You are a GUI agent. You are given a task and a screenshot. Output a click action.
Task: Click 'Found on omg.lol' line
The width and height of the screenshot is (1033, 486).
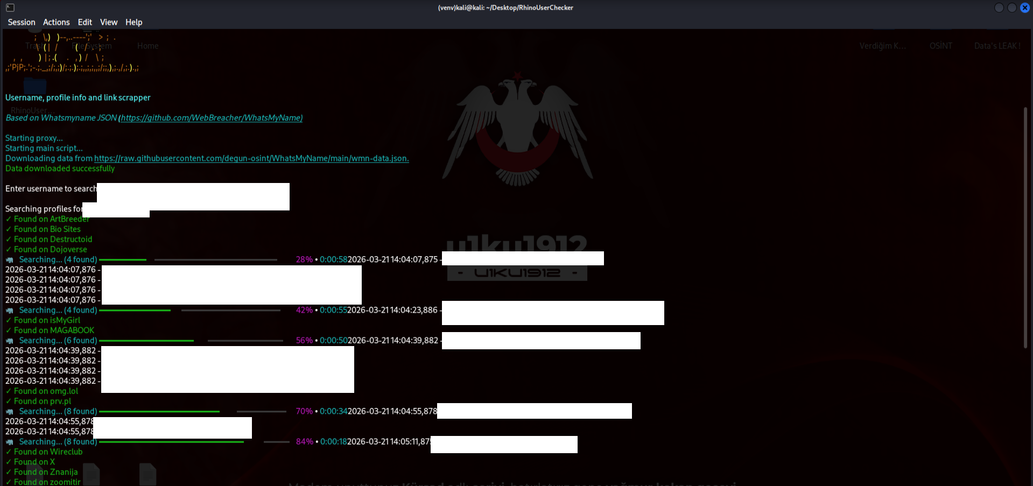42,391
